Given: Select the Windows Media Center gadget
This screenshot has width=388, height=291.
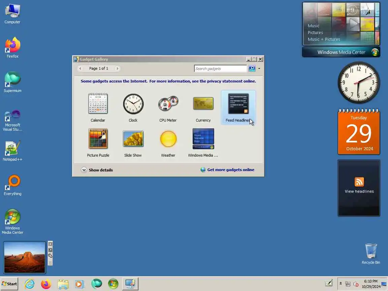Looking at the screenshot, I should 203,142.
